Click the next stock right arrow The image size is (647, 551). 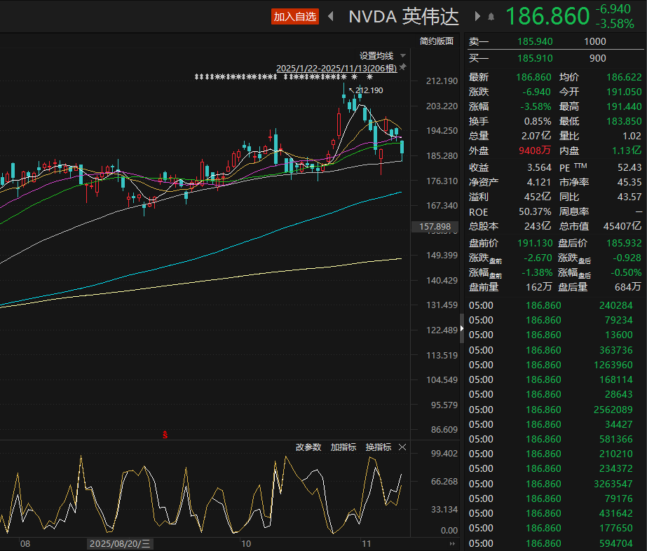[477, 16]
